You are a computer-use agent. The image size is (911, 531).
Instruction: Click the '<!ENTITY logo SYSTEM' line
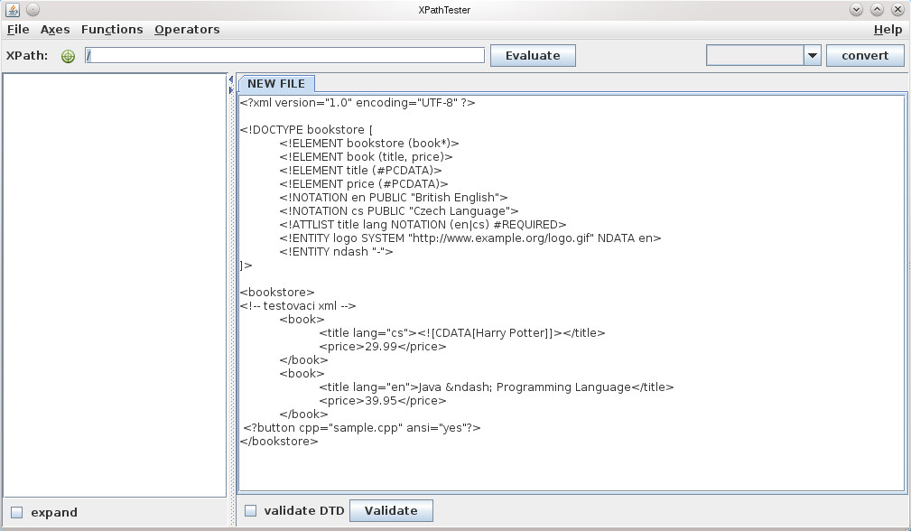(470, 238)
